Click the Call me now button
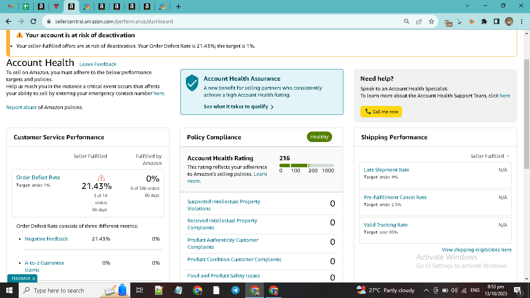 point(381,112)
